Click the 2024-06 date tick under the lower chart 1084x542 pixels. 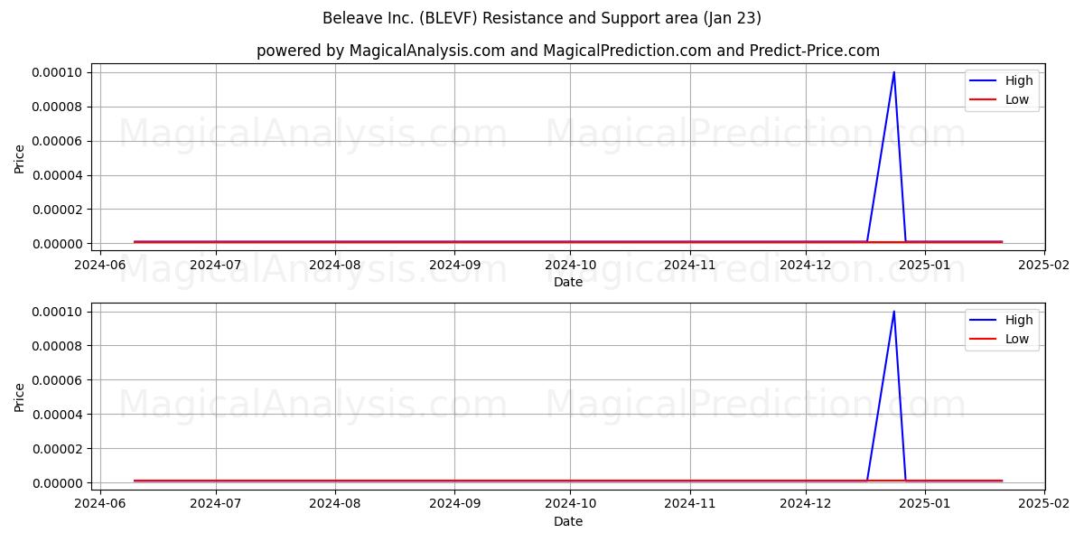[x=99, y=505]
